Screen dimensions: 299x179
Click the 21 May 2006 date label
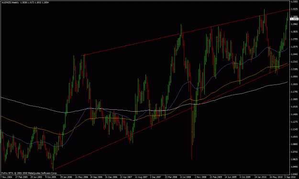click(x=81, y=177)
